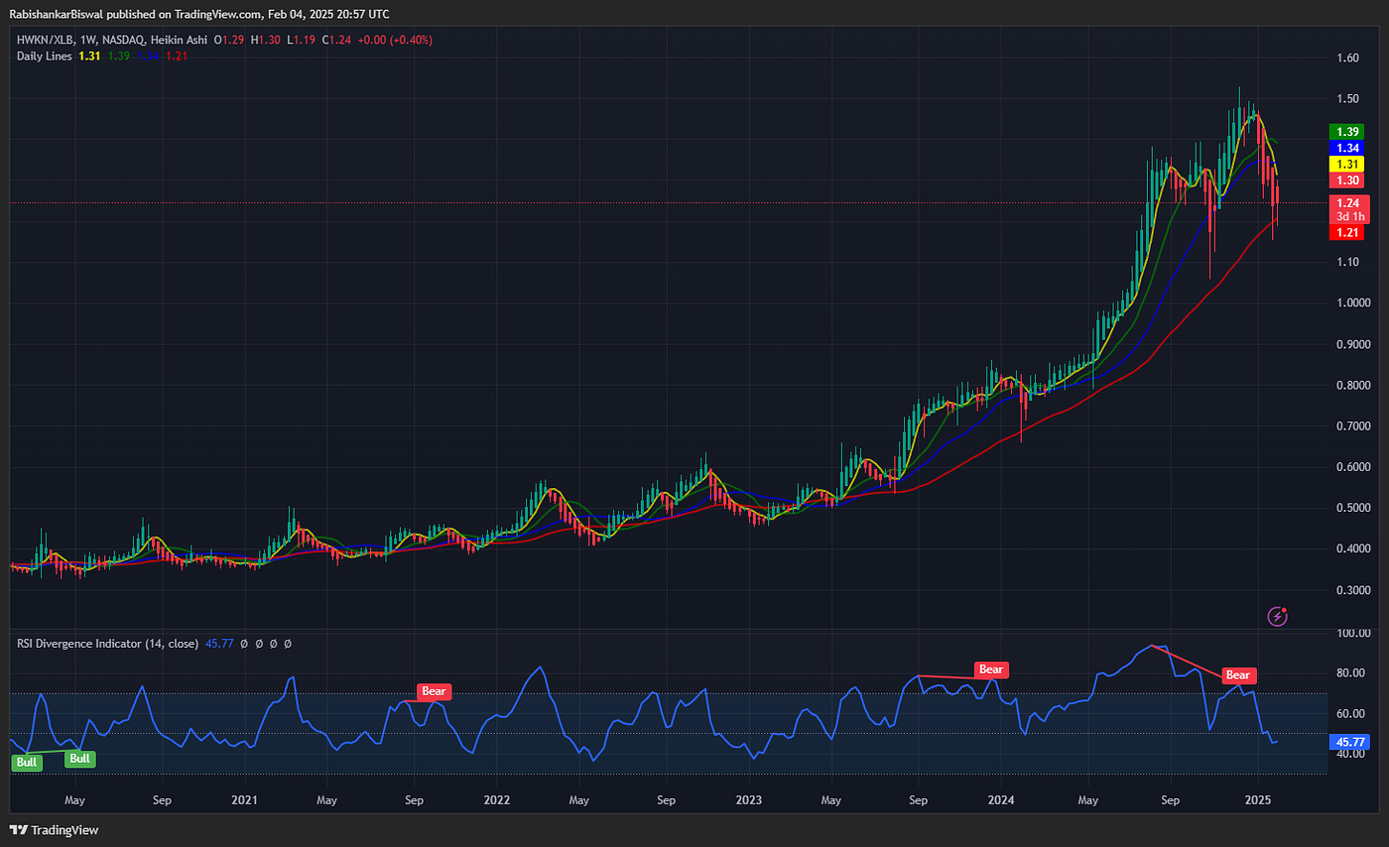1389x847 pixels.
Task: Click the 1.60 price scale label
Action: 1347,58
